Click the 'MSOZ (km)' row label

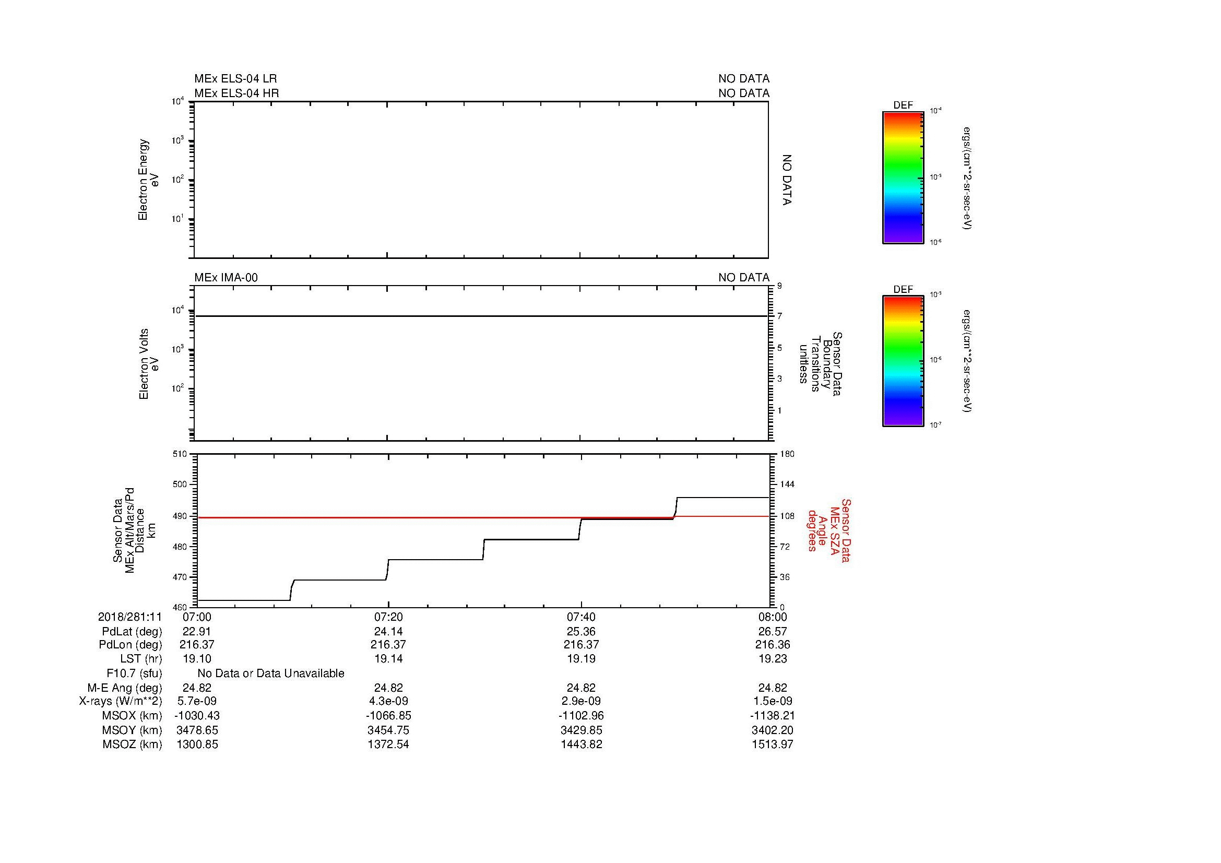coord(132,744)
